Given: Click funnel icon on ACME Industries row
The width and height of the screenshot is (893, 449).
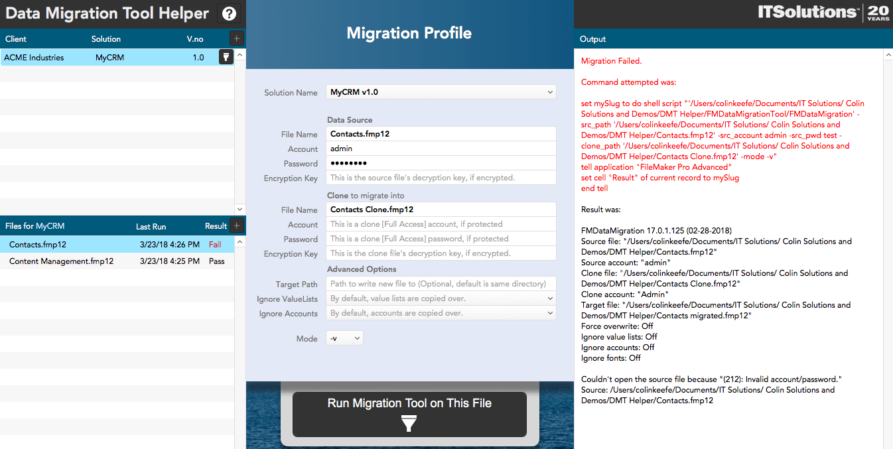Looking at the screenshot, I should click(226, 57).
